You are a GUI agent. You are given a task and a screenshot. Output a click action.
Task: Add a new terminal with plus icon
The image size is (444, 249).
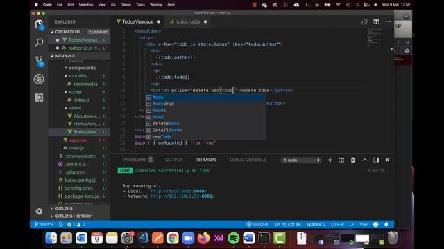pyautogui.click(x=330, y=160)
